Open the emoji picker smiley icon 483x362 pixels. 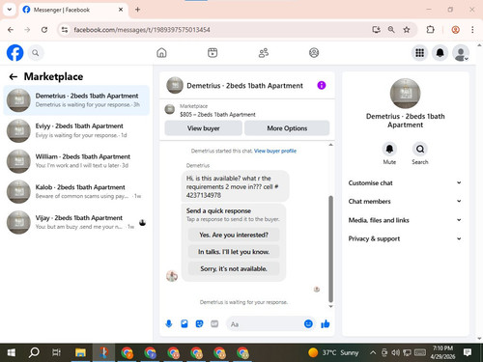coord(308,323)
